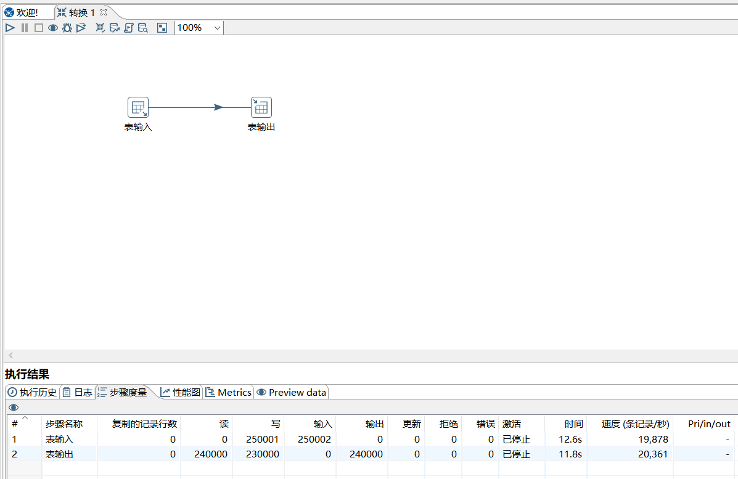
Task: Toggle execution results pane icon
Action: click(x=162, y=28)
